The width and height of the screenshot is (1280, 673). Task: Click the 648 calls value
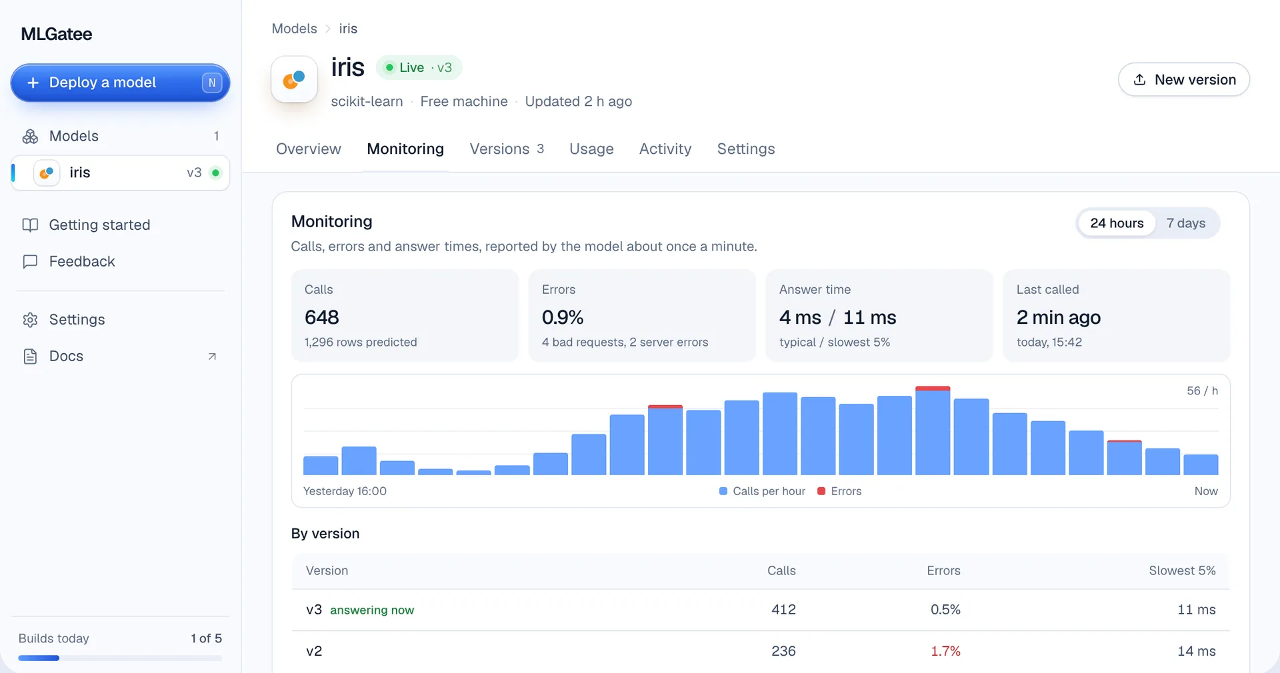[322, 317]
